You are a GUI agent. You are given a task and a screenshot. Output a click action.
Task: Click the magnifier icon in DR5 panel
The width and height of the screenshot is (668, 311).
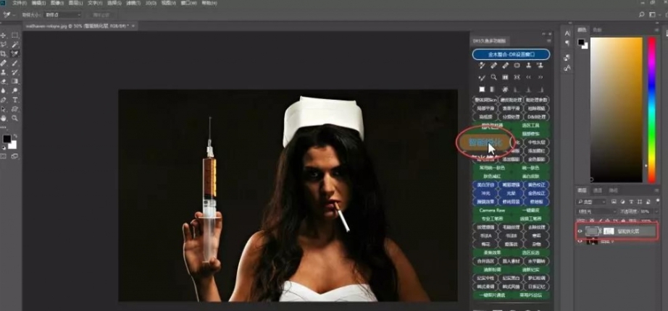[493, 77]
